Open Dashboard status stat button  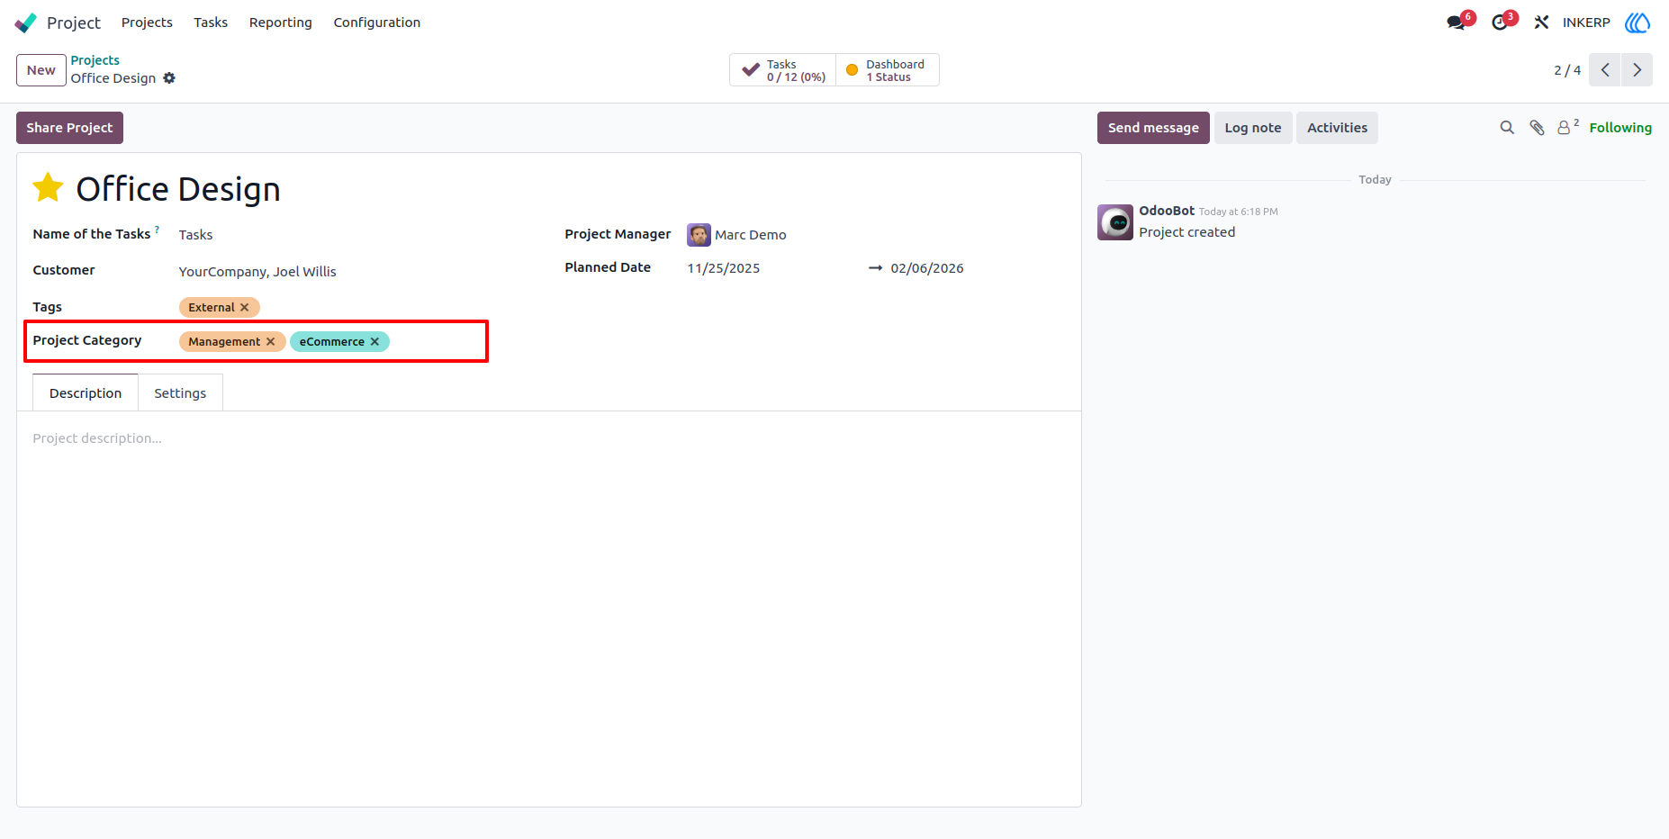pos(887,70)
